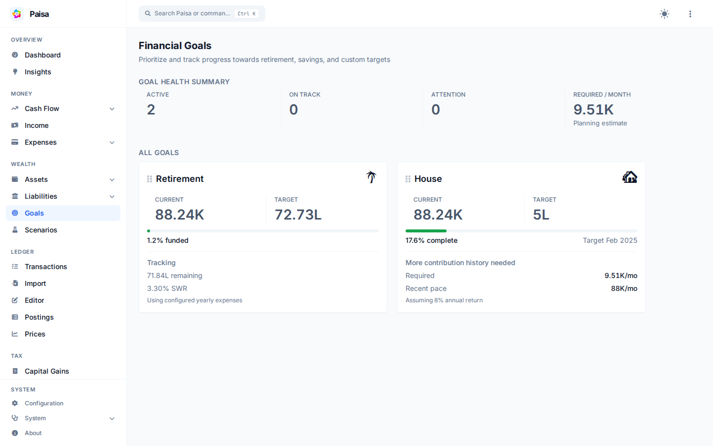Expand the Cash Flow submenu chevron

(x=112, y=109)
